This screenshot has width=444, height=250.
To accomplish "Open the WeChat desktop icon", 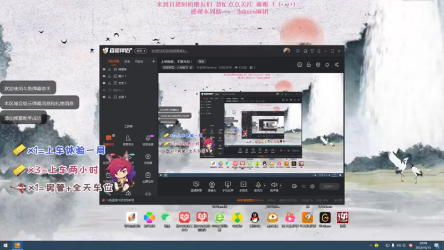I will coord(167,219).
